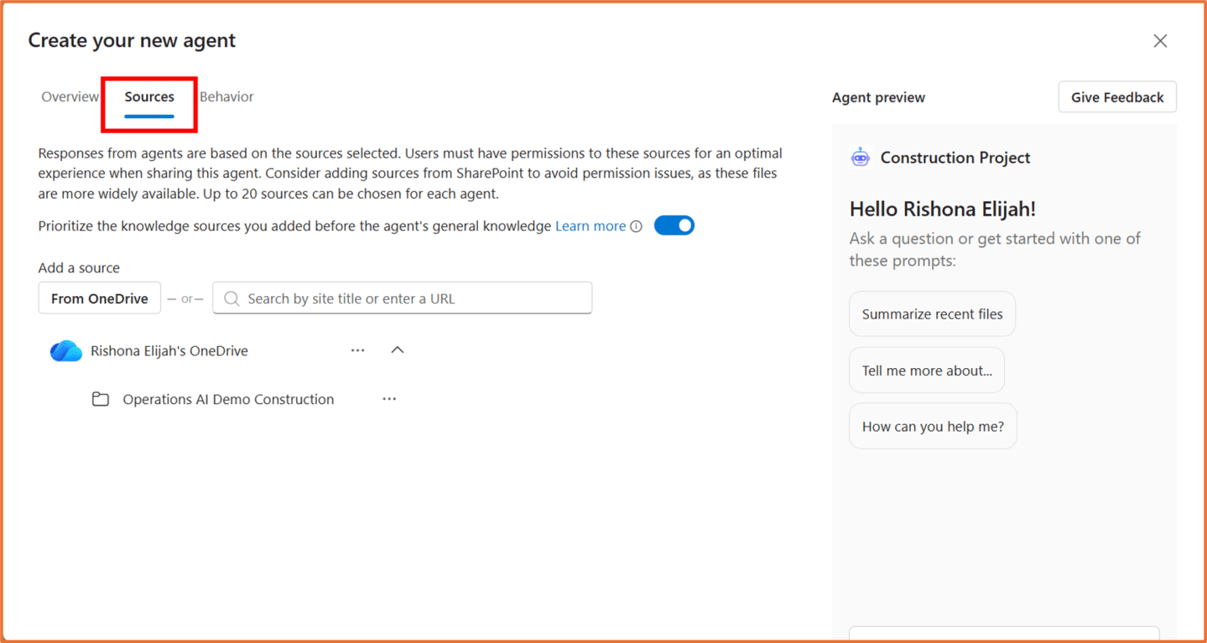Open the Learn more link
This screenshot has width=1207, height=643.
pos(590,226)
